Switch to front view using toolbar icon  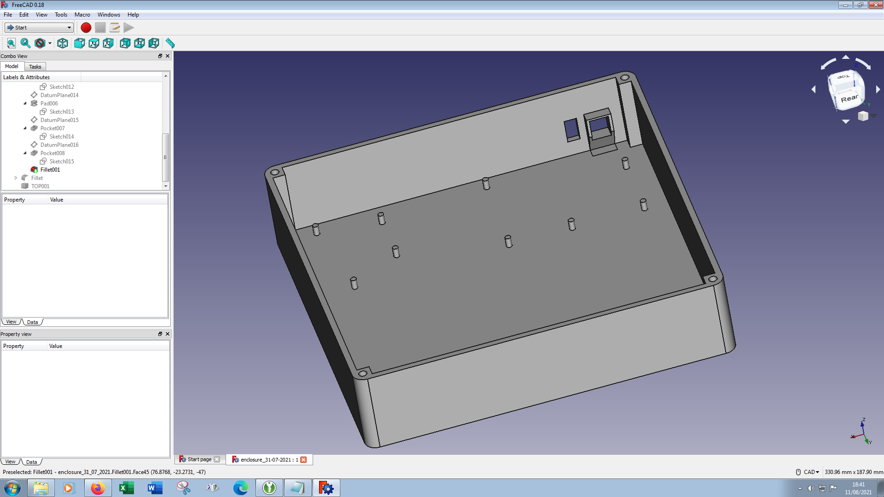[x=79, y=43]
